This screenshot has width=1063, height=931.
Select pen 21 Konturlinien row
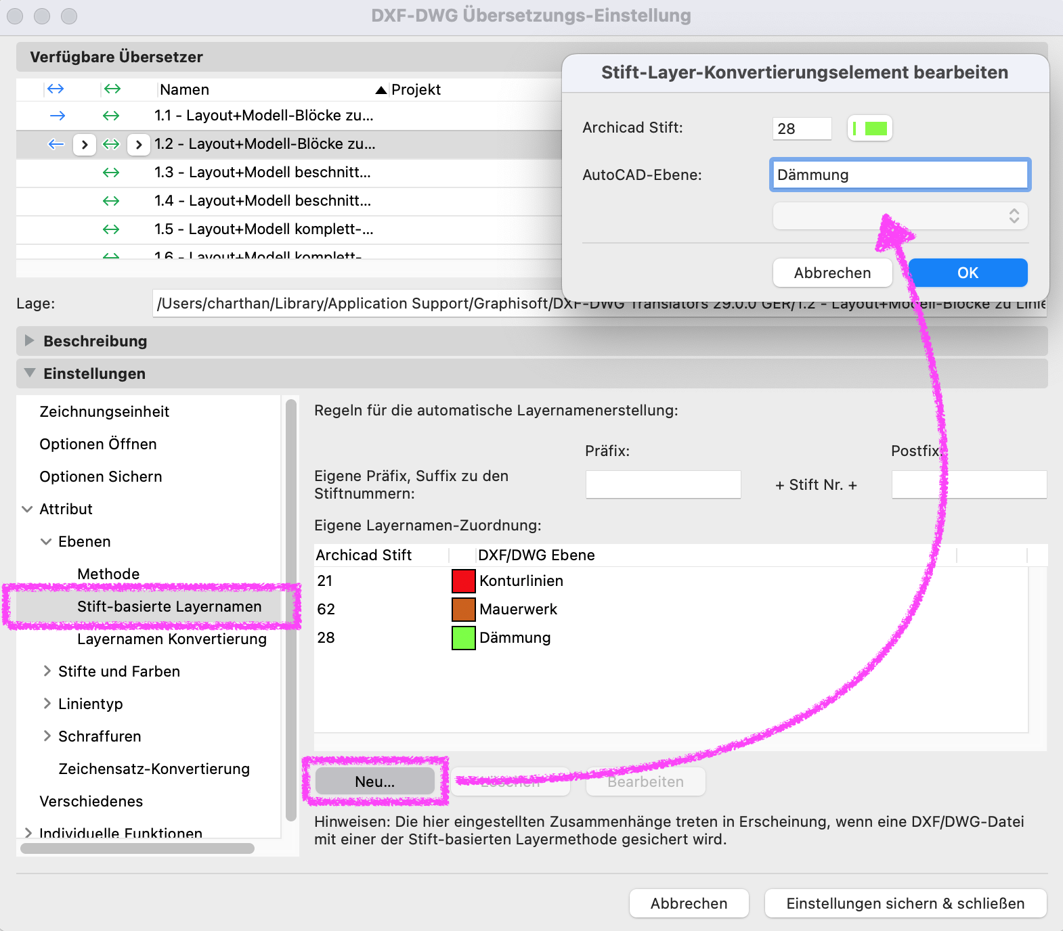point(671,581)
